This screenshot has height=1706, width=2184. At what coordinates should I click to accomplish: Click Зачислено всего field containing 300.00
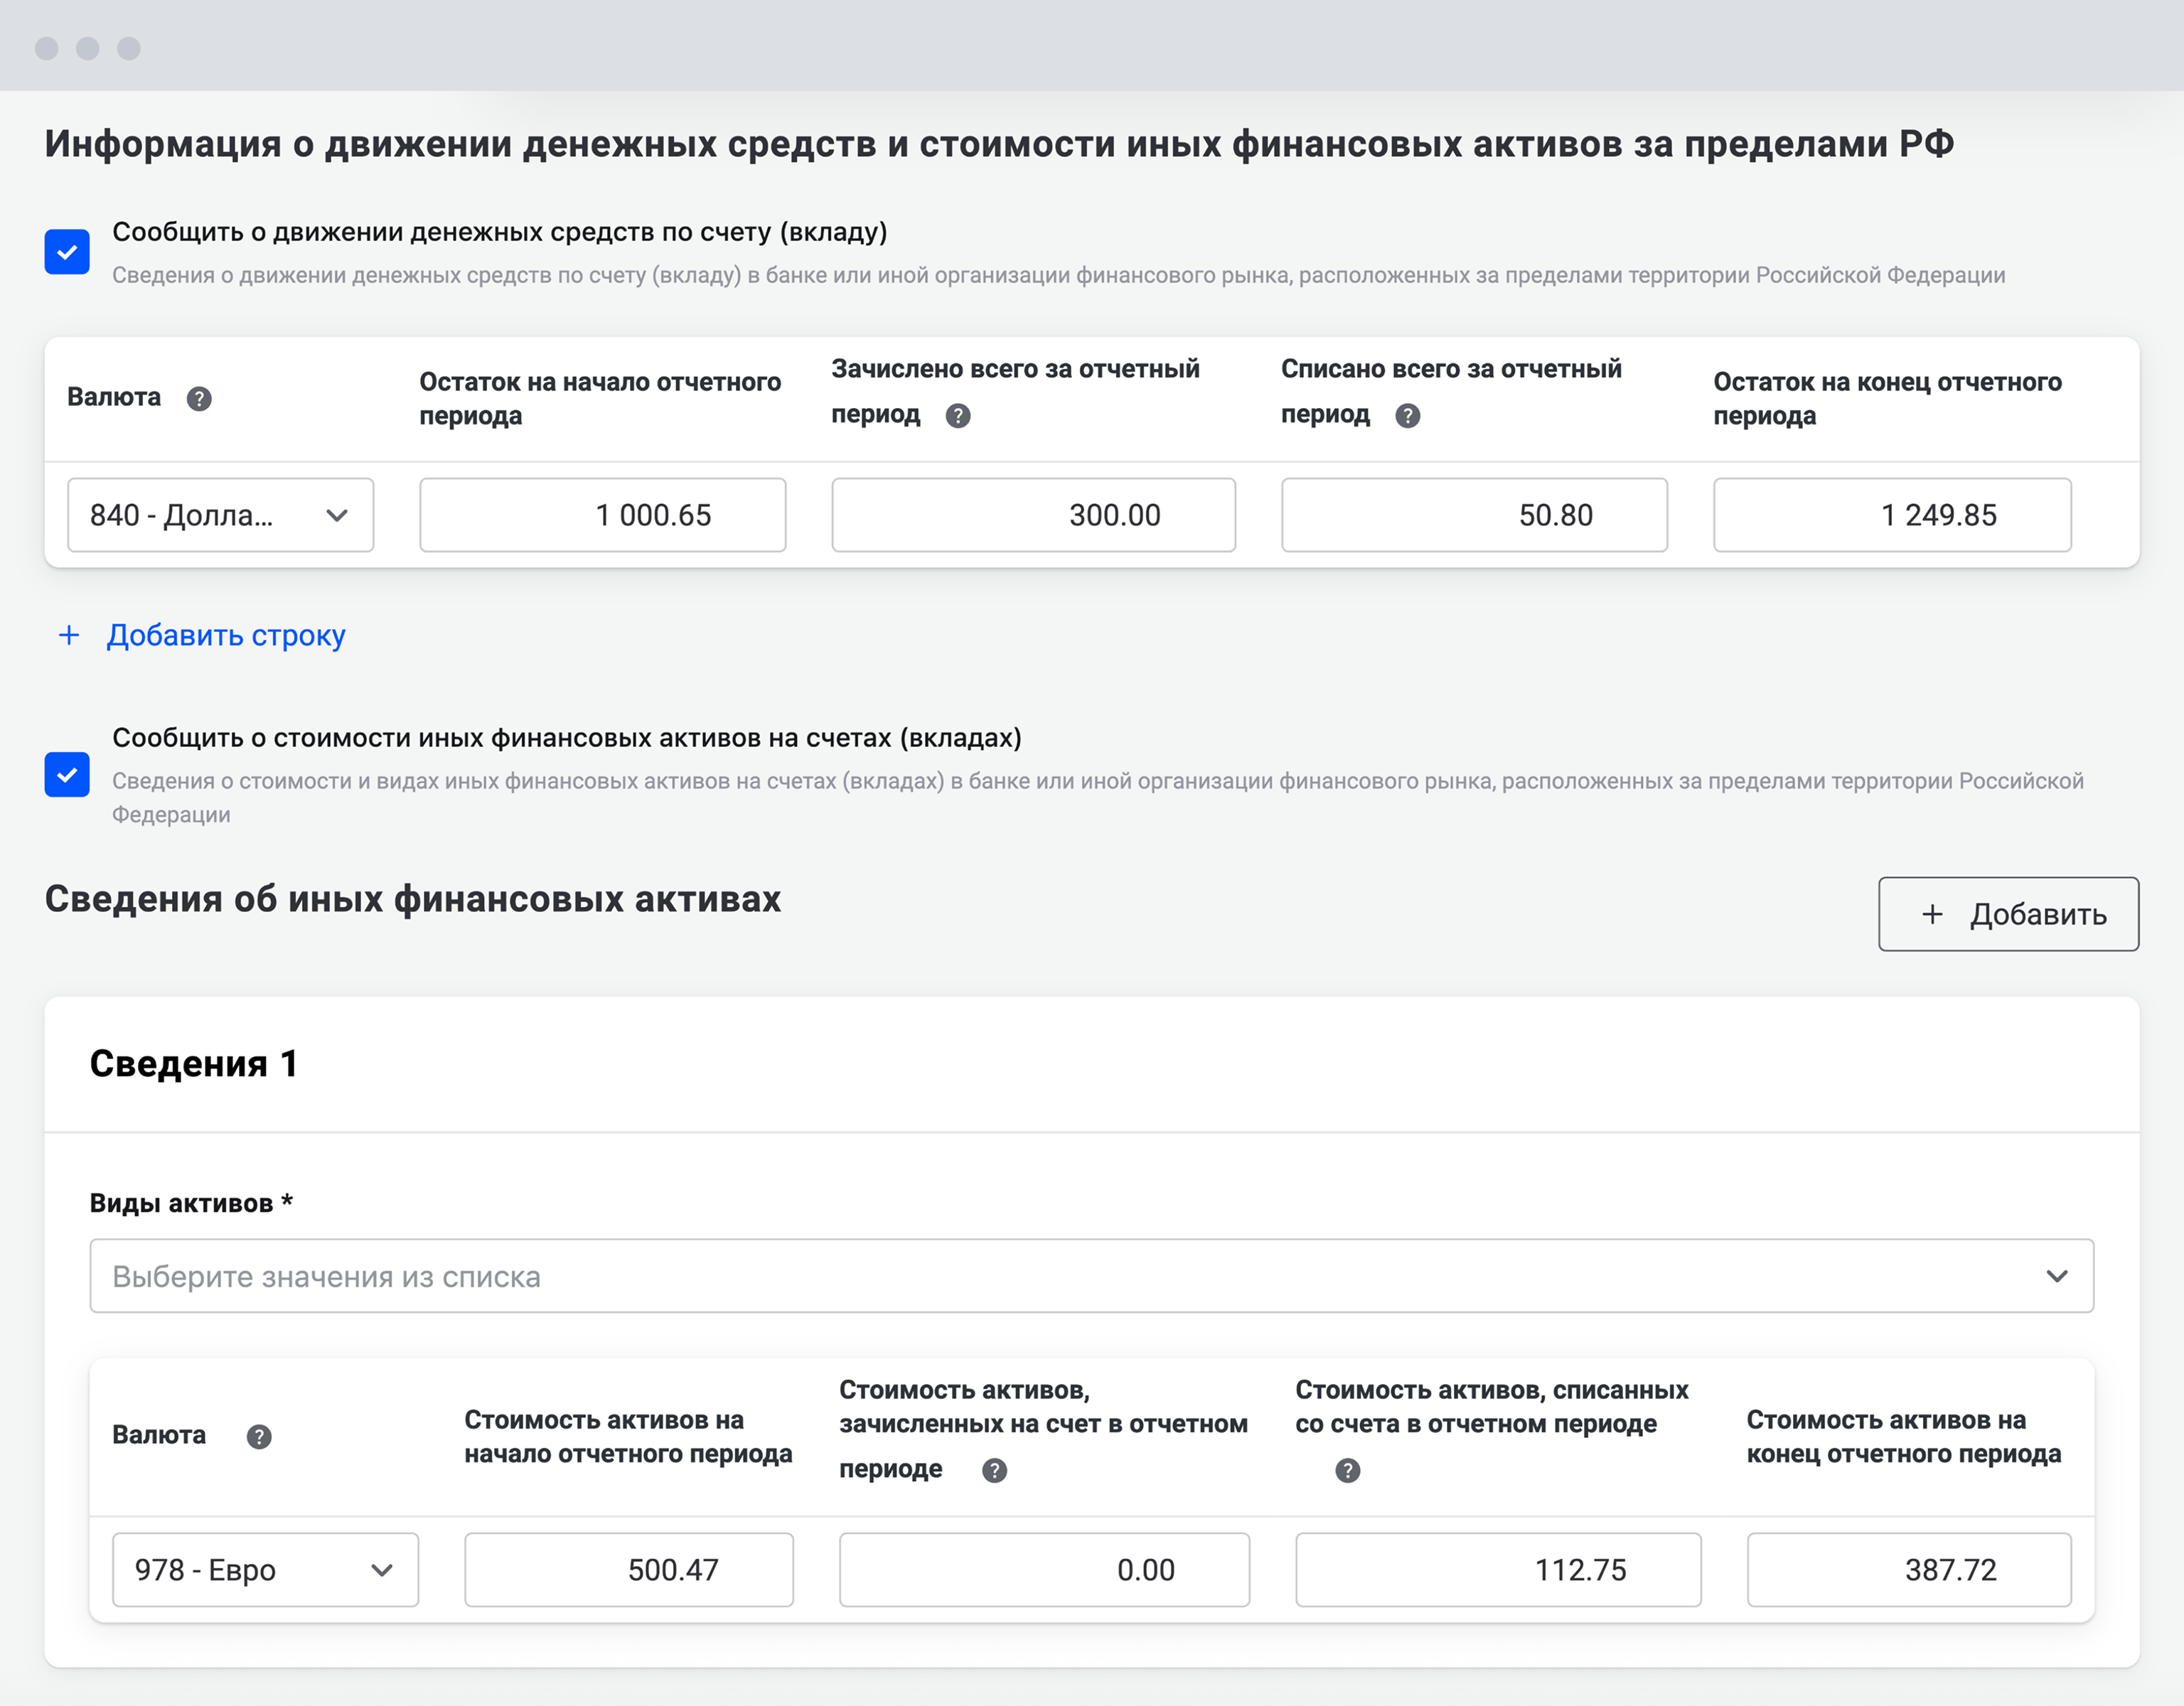click(x=1033, y=515)
